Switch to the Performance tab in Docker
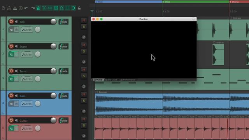The height and width of the screenshot is (140, 249). (128, 80)
